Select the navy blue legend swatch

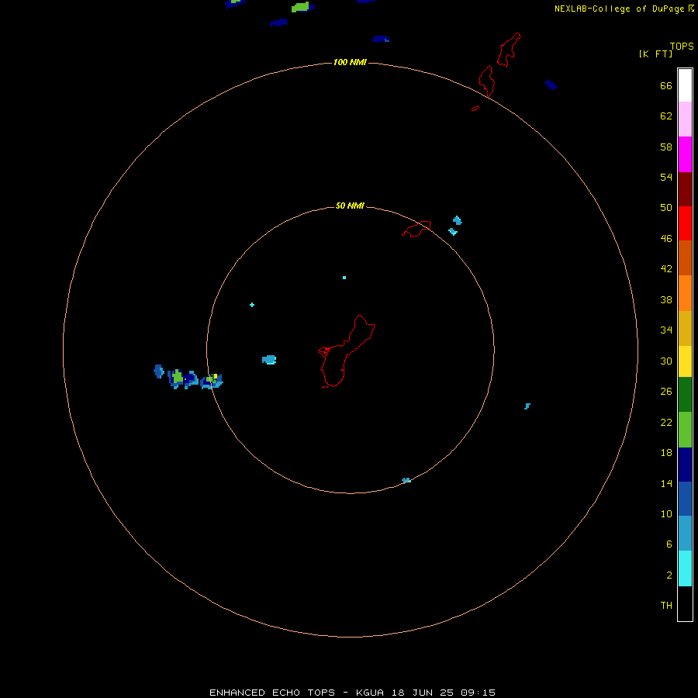[685, 465]
